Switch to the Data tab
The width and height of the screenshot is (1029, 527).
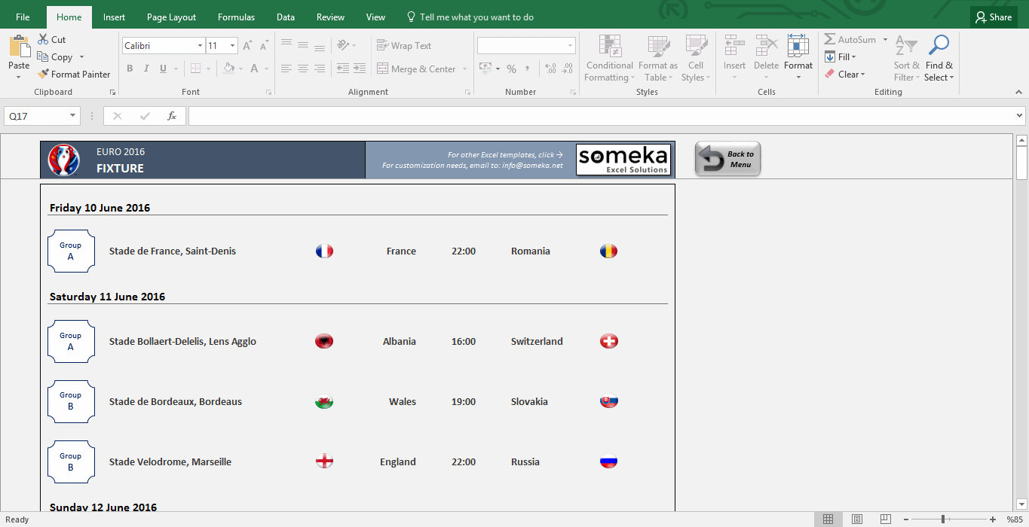coord(286,17)
